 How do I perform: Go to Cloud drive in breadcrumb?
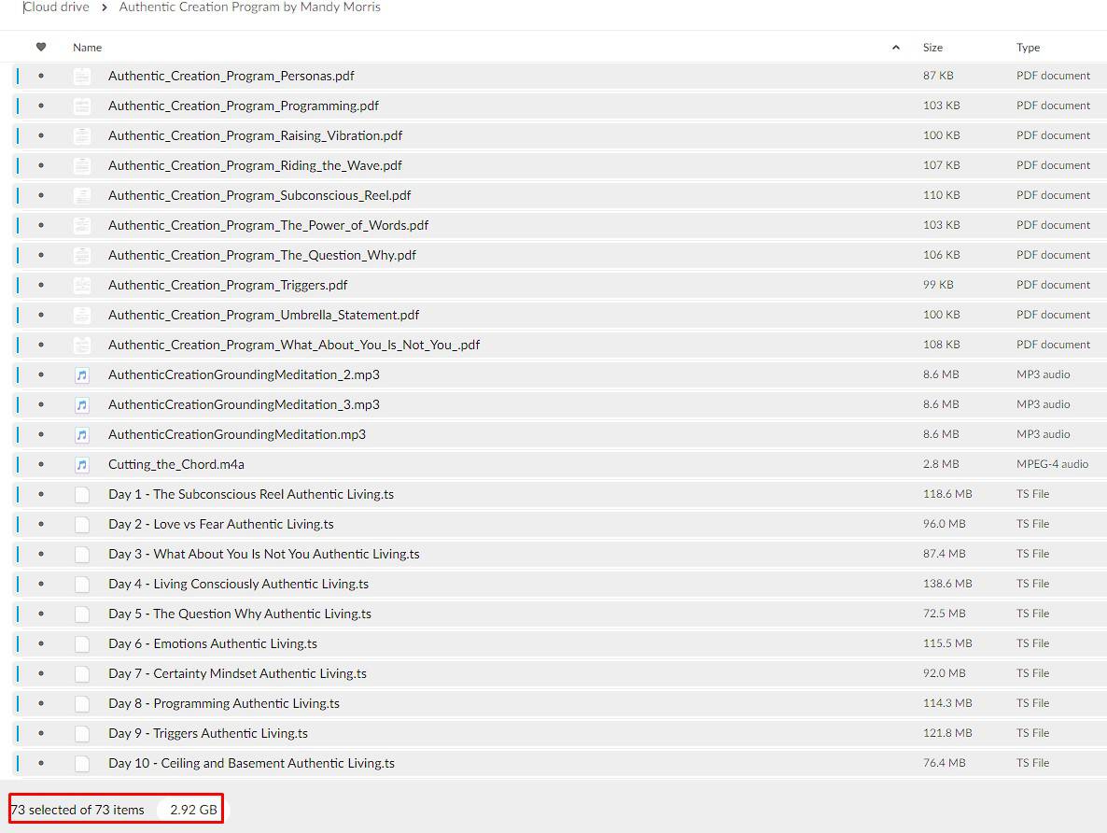click(57, 7)
